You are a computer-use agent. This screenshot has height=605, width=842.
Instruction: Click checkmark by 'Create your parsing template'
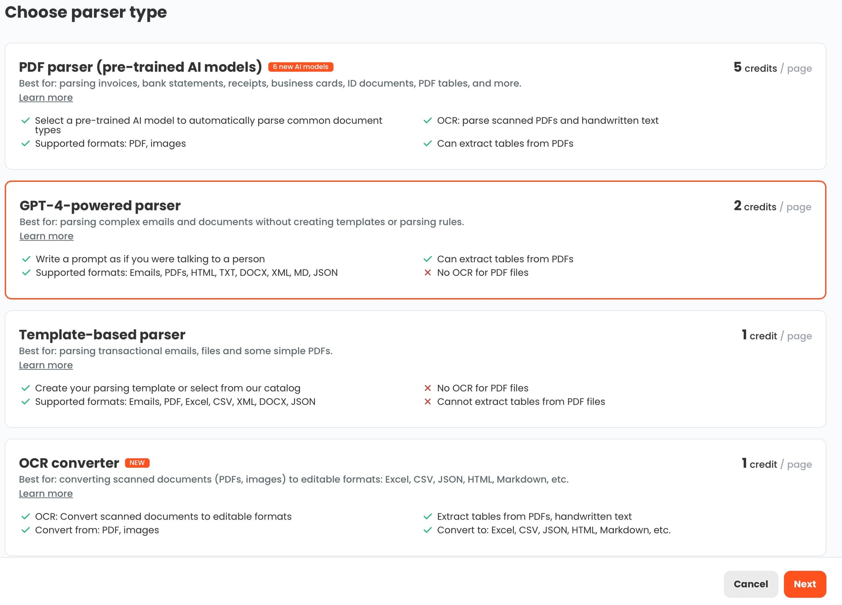point(26,388)
